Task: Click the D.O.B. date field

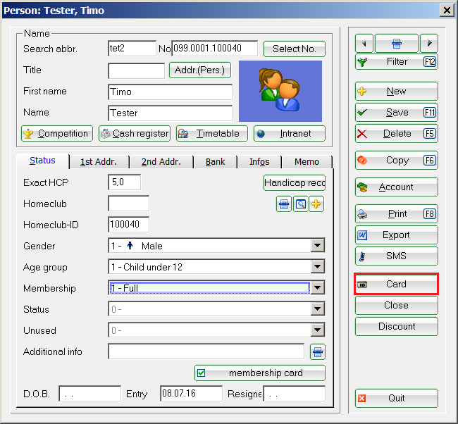Action: click(x=90, y=394)
